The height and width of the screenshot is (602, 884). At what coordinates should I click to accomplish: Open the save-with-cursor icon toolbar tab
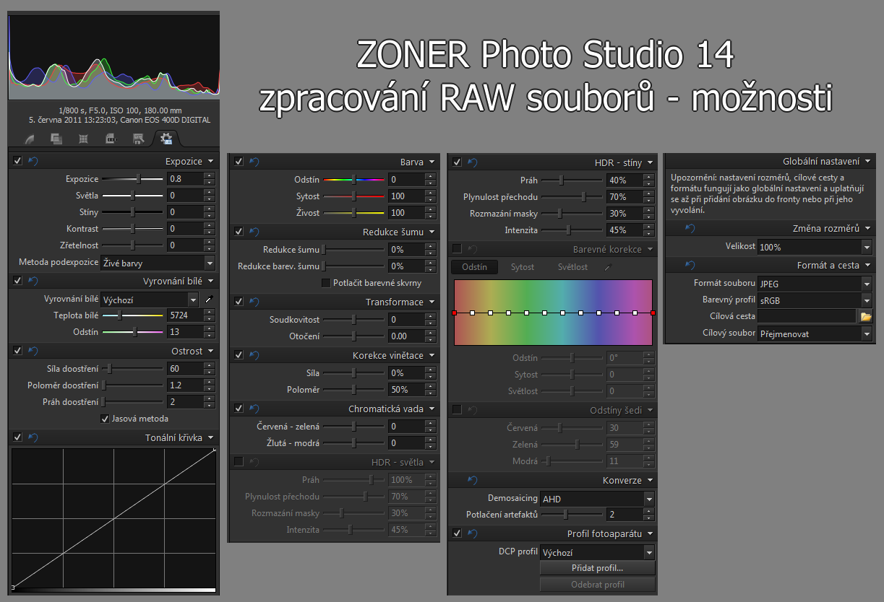(x=138, y=139)
